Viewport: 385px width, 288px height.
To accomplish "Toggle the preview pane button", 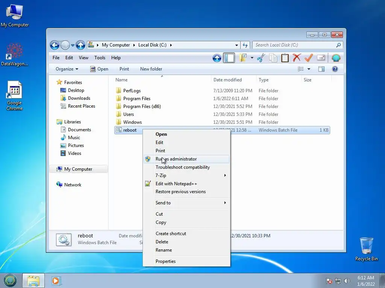I will click(321, 69).
